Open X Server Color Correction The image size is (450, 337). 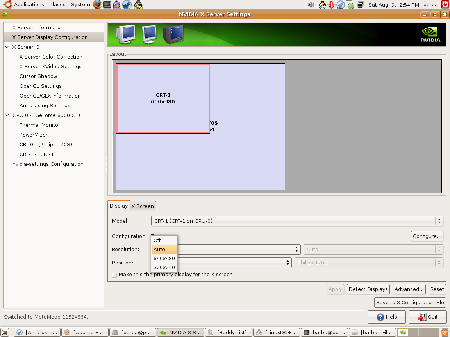click(51, 57)
